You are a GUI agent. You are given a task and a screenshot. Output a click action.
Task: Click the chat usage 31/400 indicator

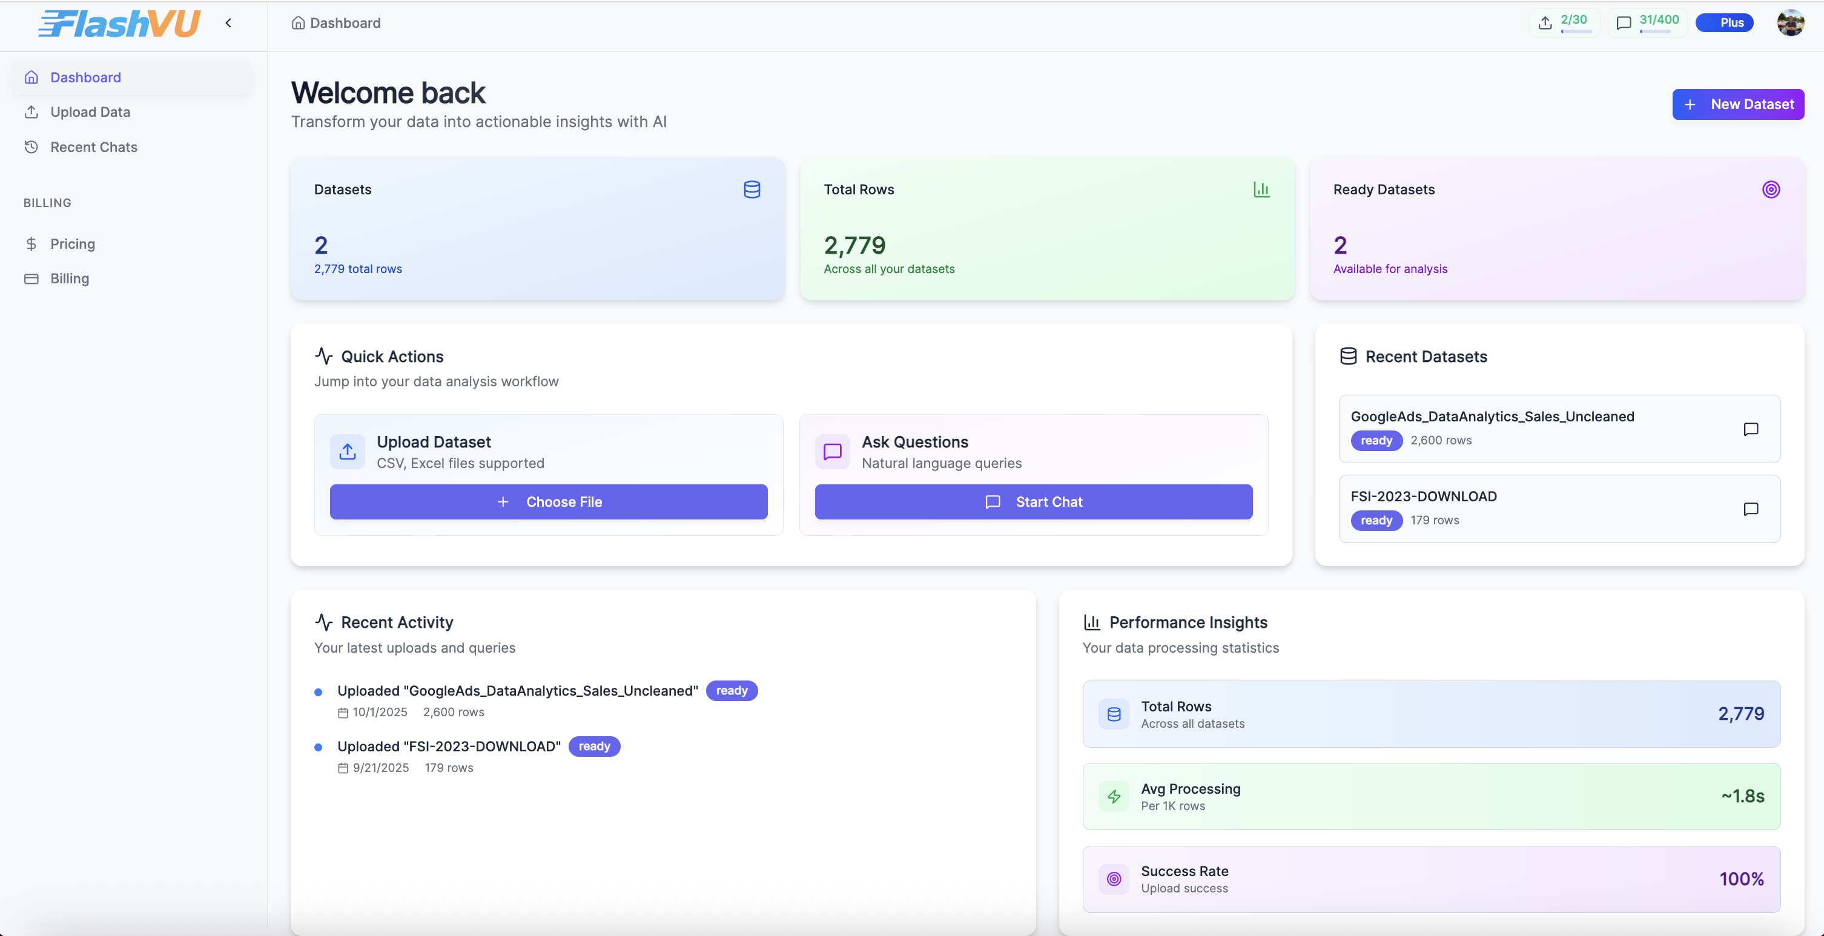click(x=1648, y=22)
